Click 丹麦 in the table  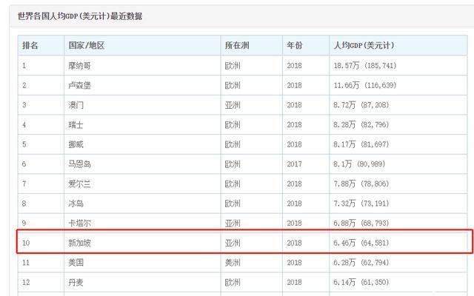coord(76,282)
